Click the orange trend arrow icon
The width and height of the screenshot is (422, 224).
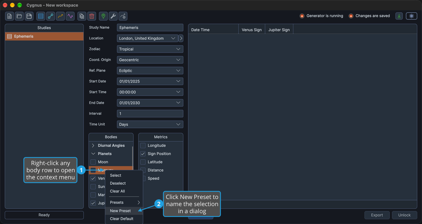(x=60, y=16)
